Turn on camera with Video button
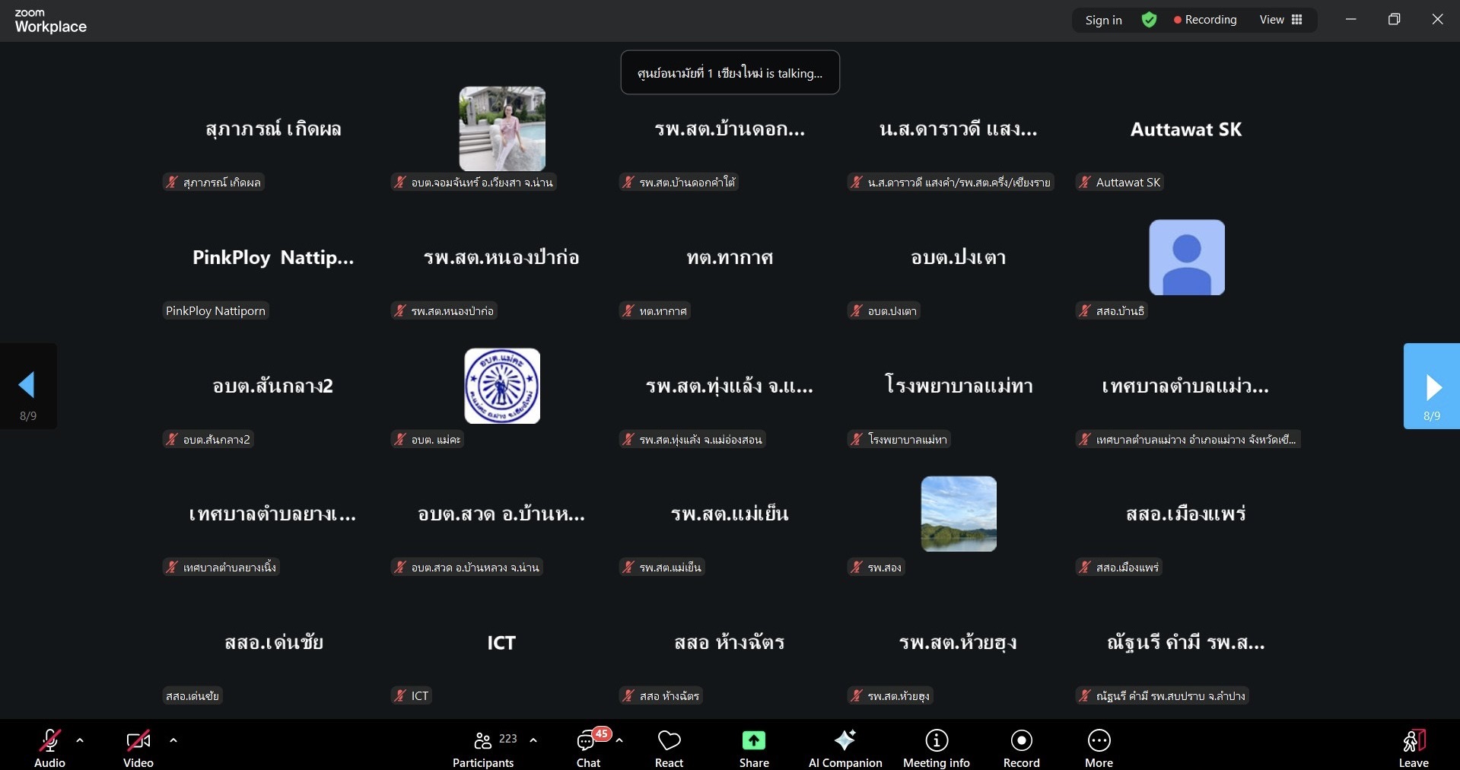The height and width of the screenshot is (770, 1460). (x=138, y=748)
